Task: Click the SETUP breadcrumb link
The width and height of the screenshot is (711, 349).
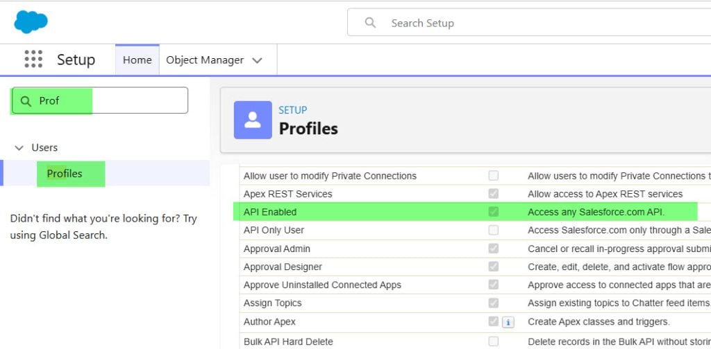Action: [292, 110]
